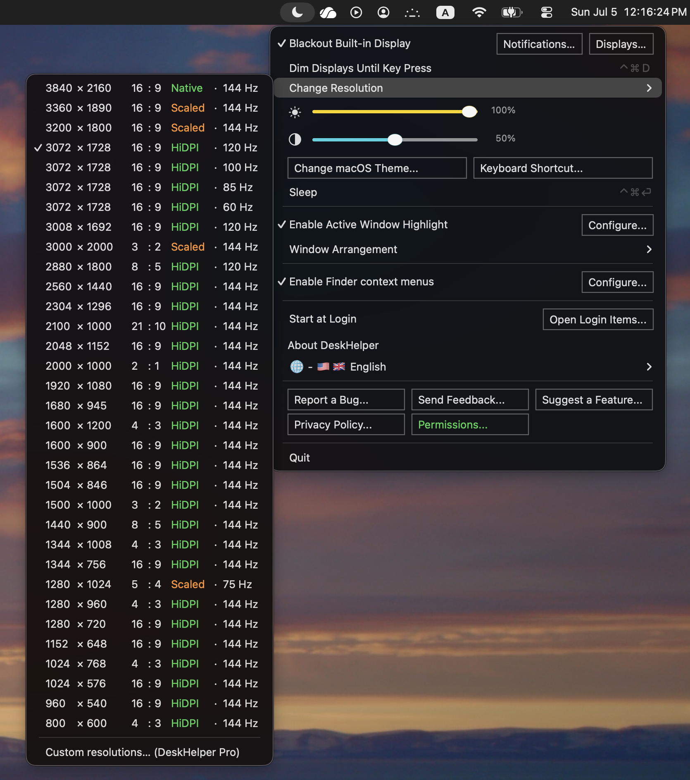The width and height of the screenshot is (690, 780).
Task: Quit DeskHelper
Action: [467, 458]
